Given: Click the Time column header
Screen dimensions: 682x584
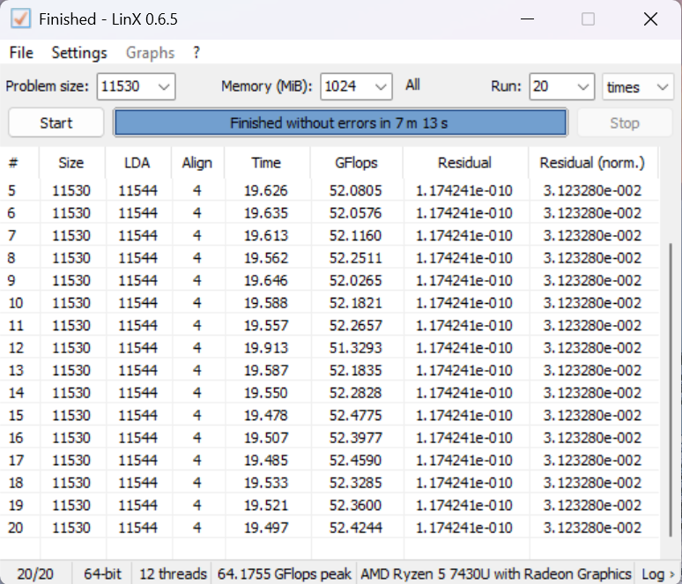Looking at the screenshot, I should (x=266, y=163).
